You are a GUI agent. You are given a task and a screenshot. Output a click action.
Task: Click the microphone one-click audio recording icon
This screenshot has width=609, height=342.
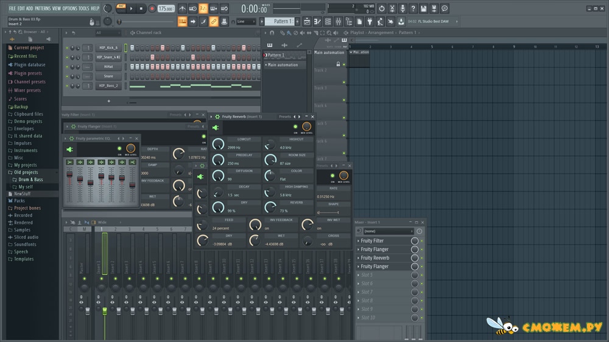pos(403,8)
